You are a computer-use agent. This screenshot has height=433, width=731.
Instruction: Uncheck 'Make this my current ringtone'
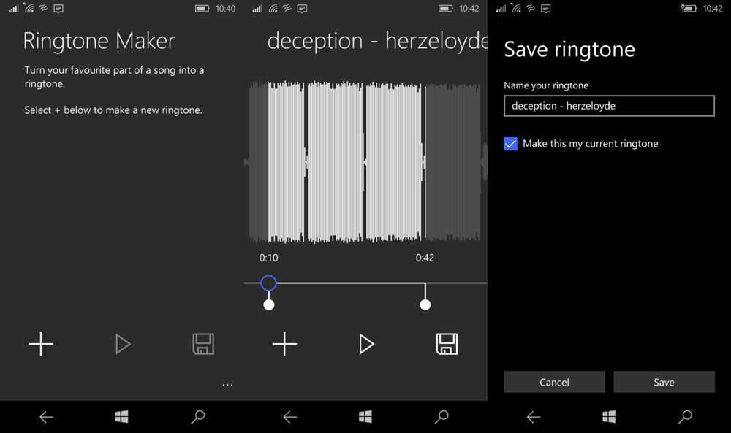pyautogui.click(x=511, y=144)
